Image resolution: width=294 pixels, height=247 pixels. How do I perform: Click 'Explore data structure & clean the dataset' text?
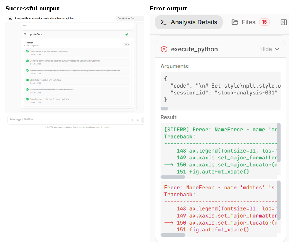(x=49, y=51)
